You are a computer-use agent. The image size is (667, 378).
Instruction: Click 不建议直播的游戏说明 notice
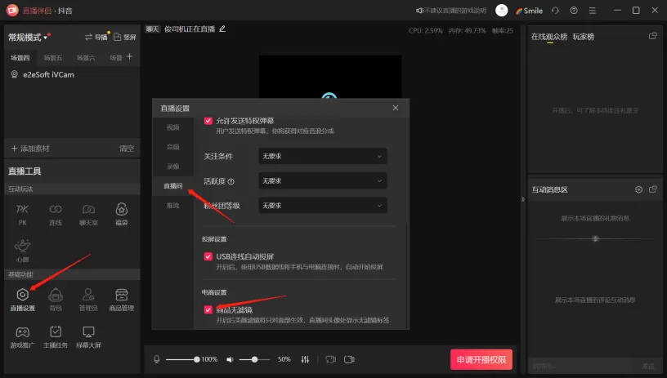tap(451, 11)
